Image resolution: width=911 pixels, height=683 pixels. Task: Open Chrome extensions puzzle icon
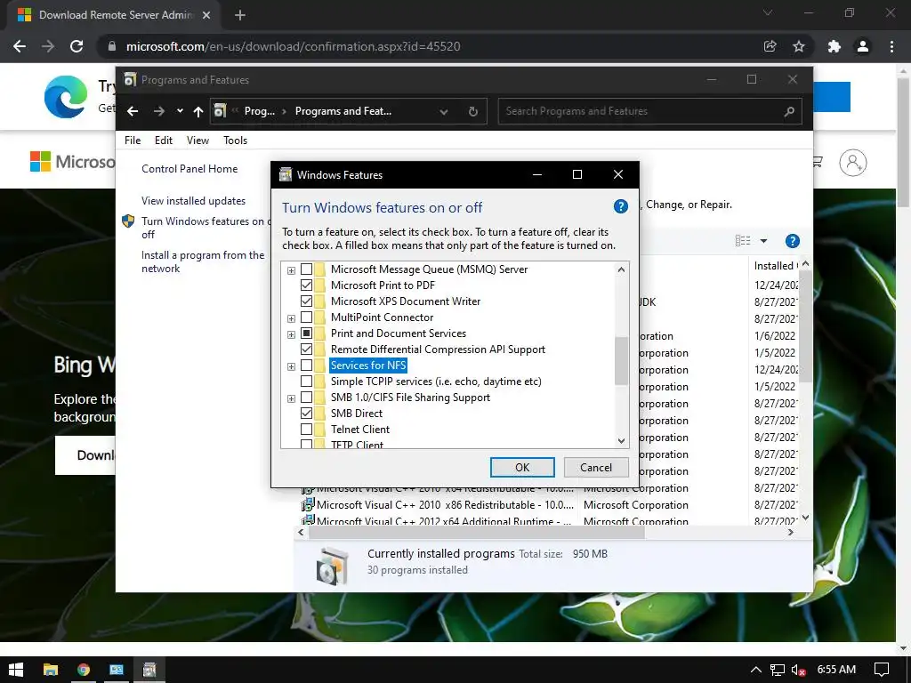834,46
